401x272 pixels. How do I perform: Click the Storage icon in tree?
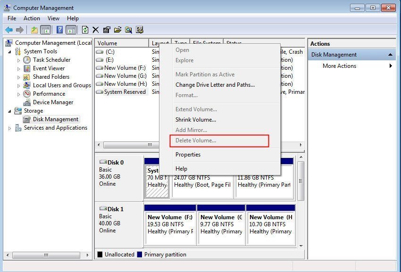pyautogui.click(x=18, y=111)
